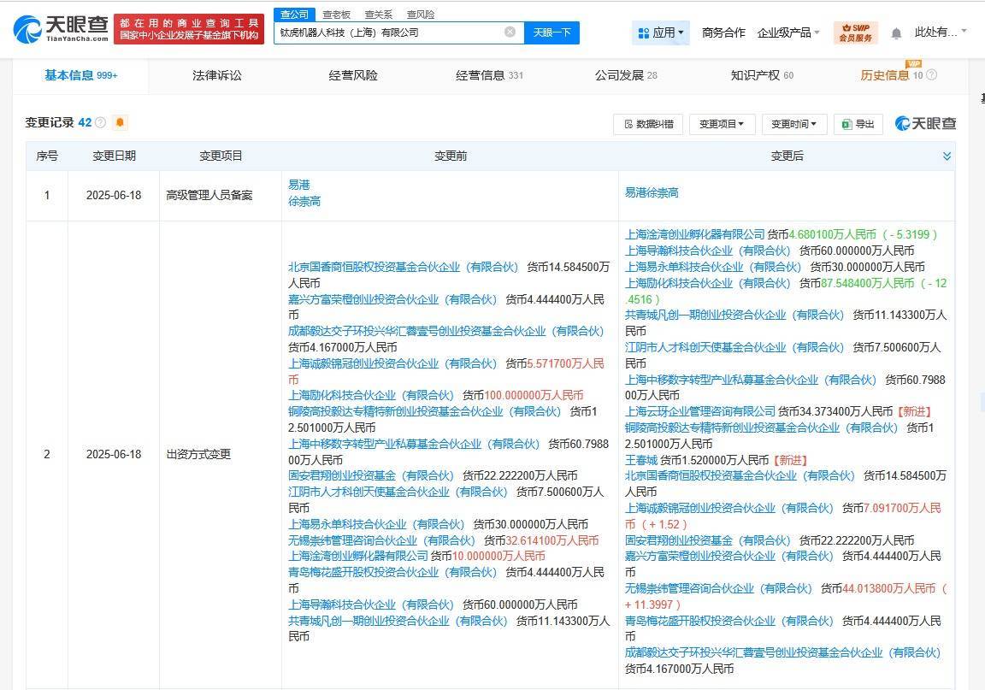985x690 pixels.
Task: Click the orange alert bell next to 变更记录
Action: [120, 122]
